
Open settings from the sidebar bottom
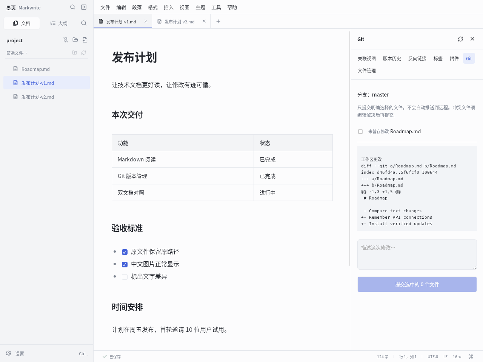point(15,354)
